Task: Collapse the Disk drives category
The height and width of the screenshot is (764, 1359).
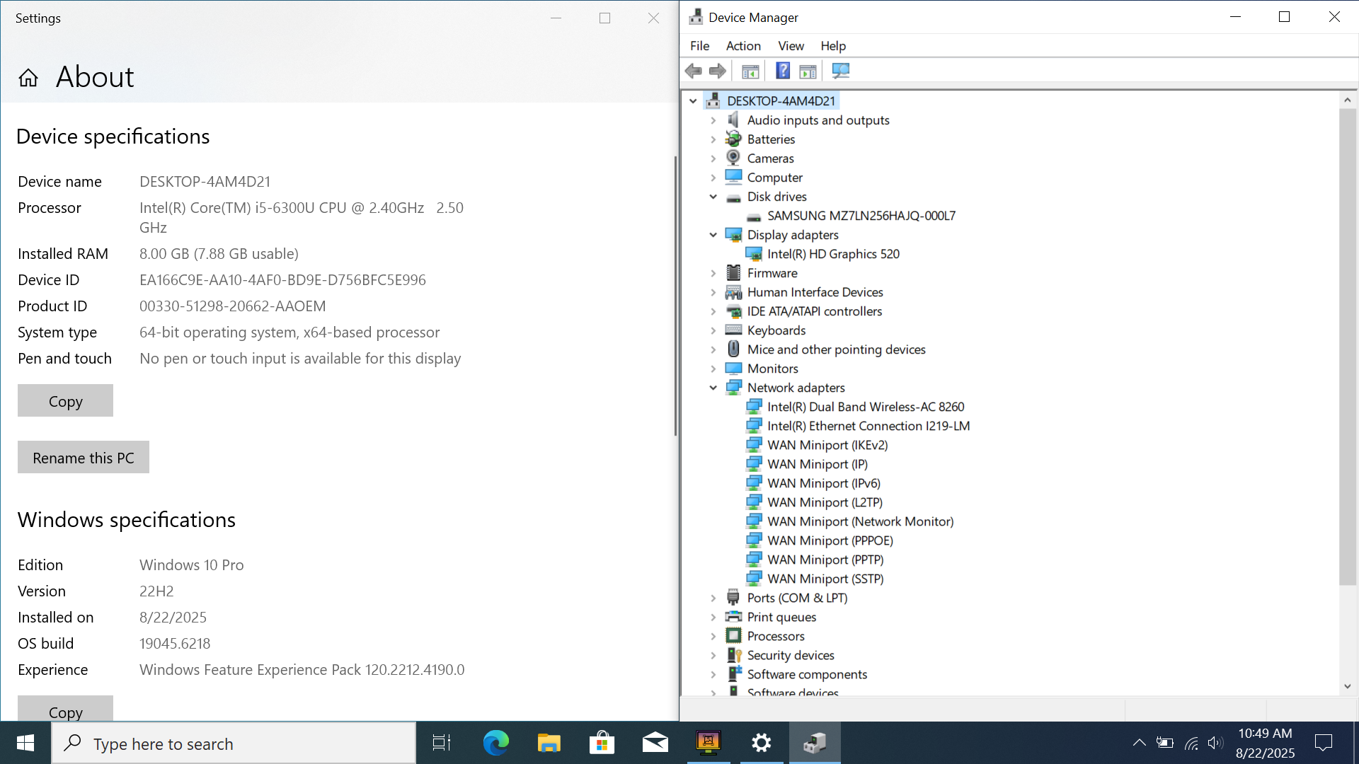Action: click(713, 197)
